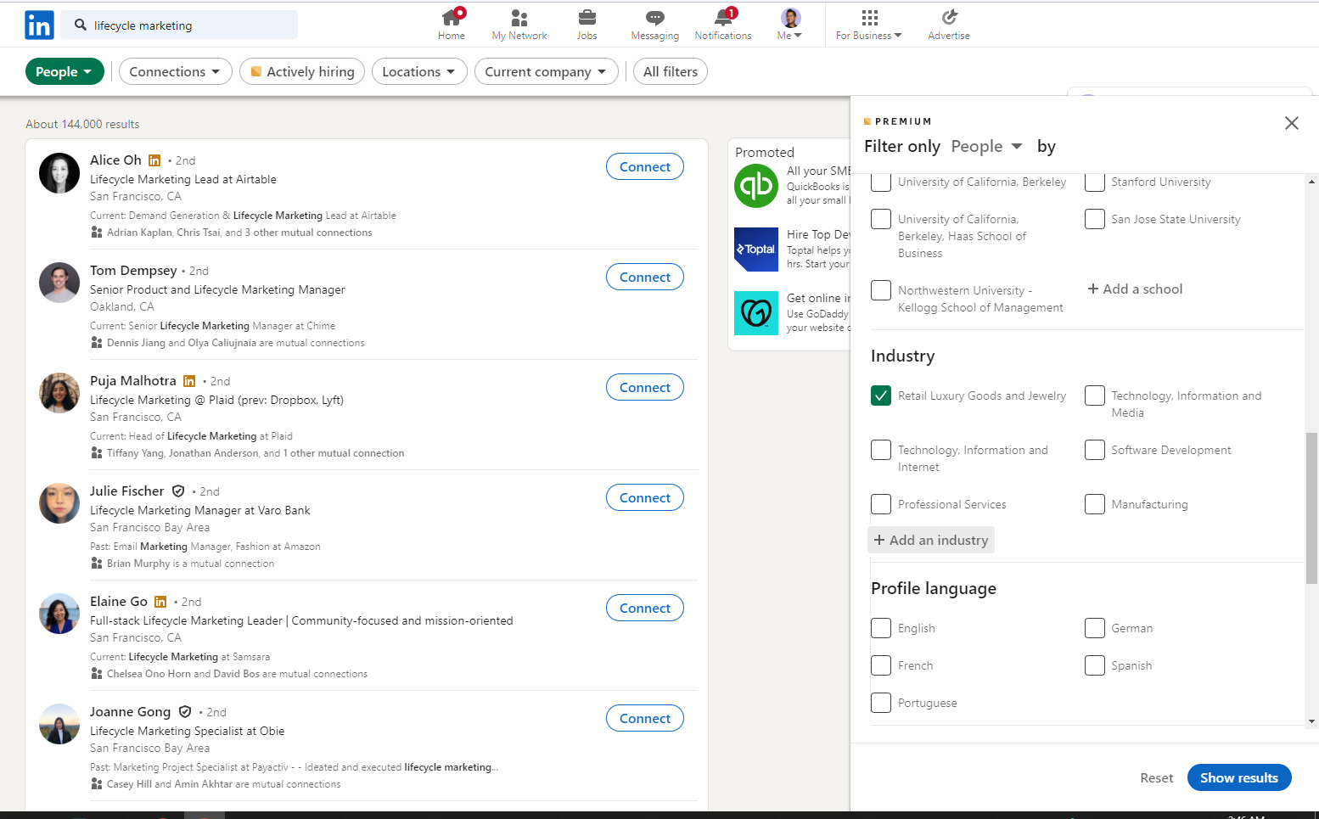
Task: Open the Messaging chat icon
Action: (x=655, y=18)
